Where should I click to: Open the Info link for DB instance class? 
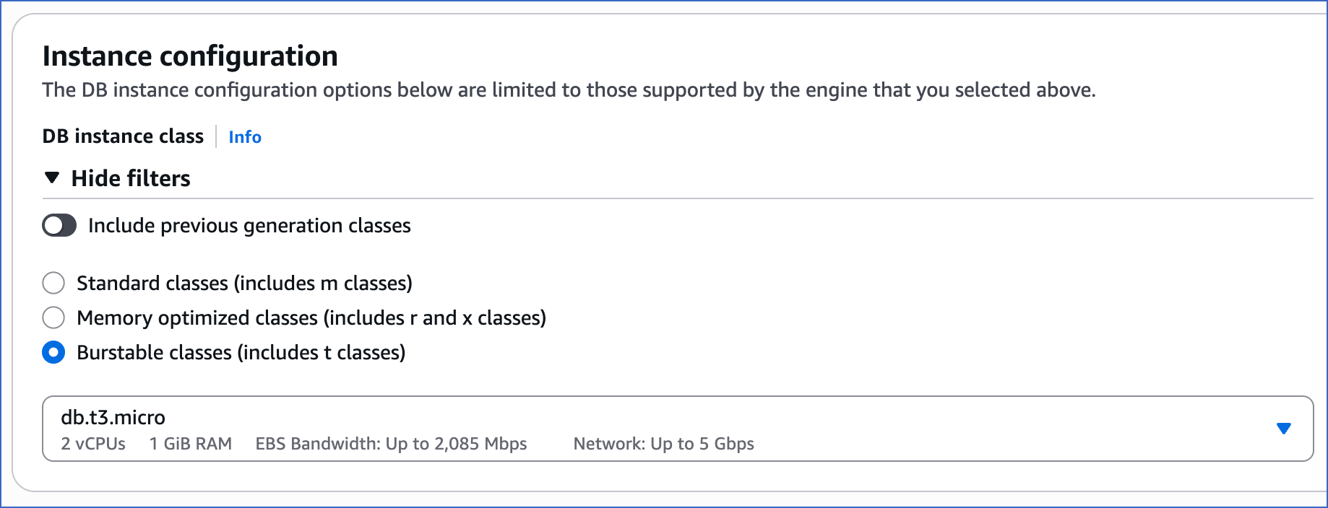click(244, 136)
